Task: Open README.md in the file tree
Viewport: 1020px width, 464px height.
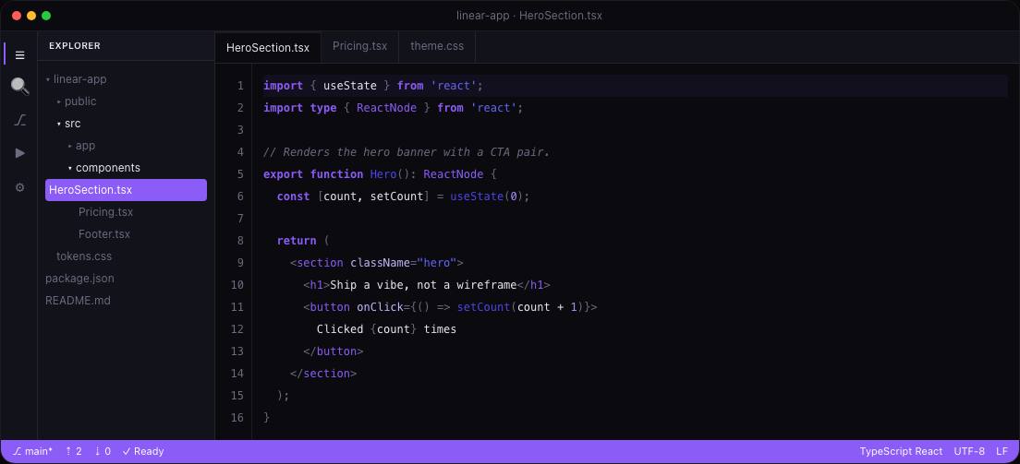Action: pos(78,300)
